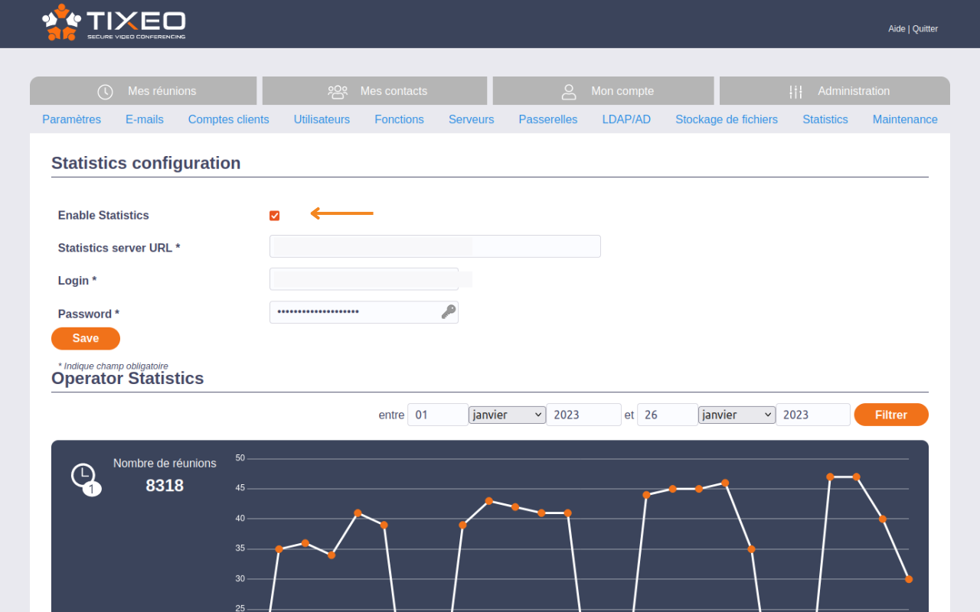Go to Comptes clients section
This screenshot has height=612, width=980.
pyautogui.click(x=229, y=119)
